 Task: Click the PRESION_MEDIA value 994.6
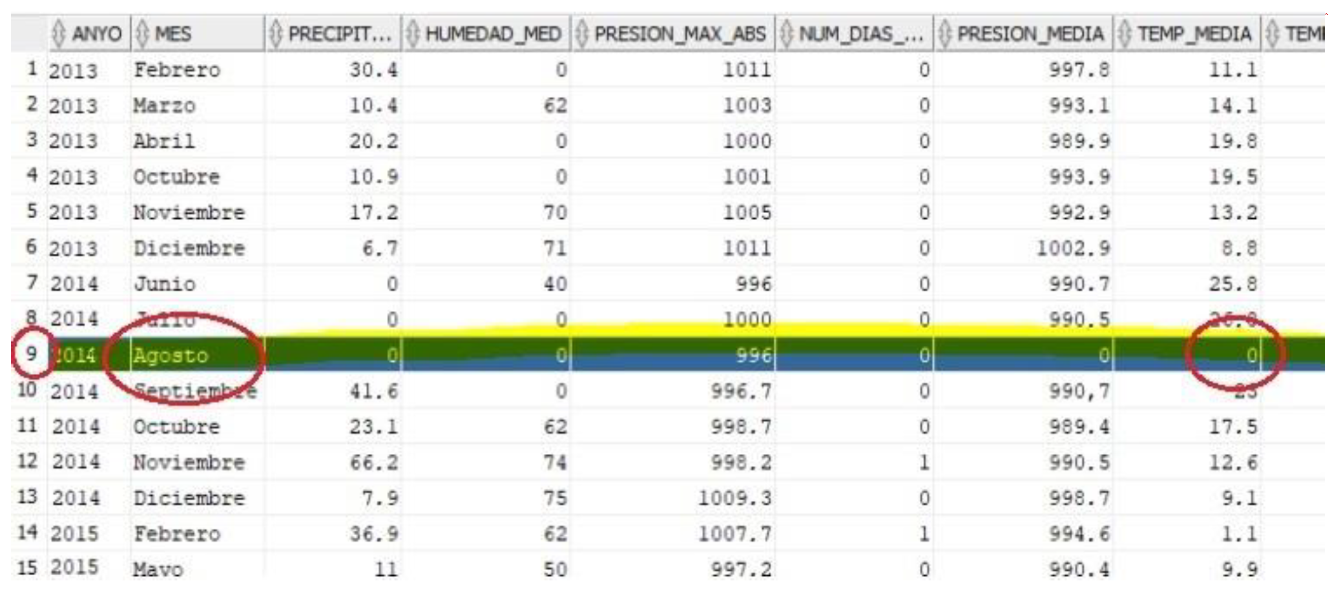pos(1079,534)
